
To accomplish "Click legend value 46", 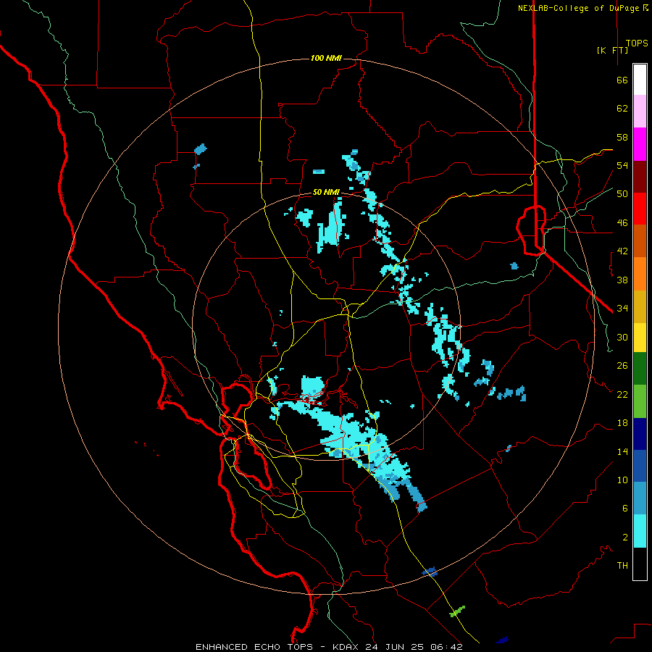I will click(622, 223).
